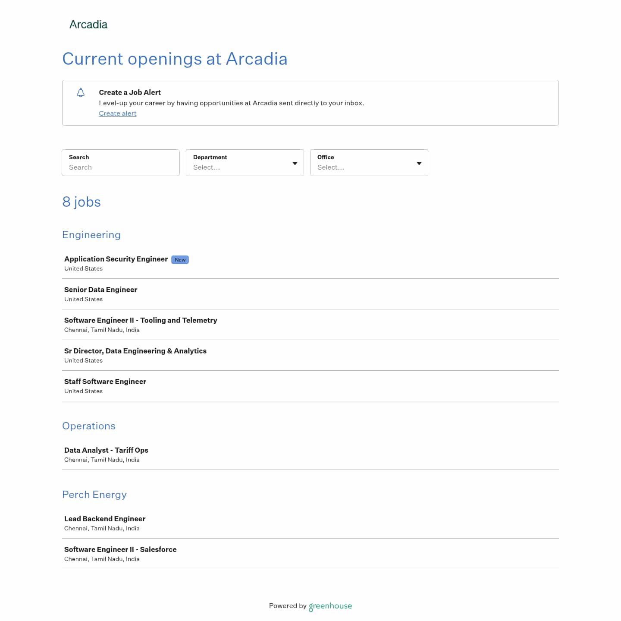Viewport: 621px width, 621px height.
Task: Click the Office dropdown arrow
Action: [419, 163]
